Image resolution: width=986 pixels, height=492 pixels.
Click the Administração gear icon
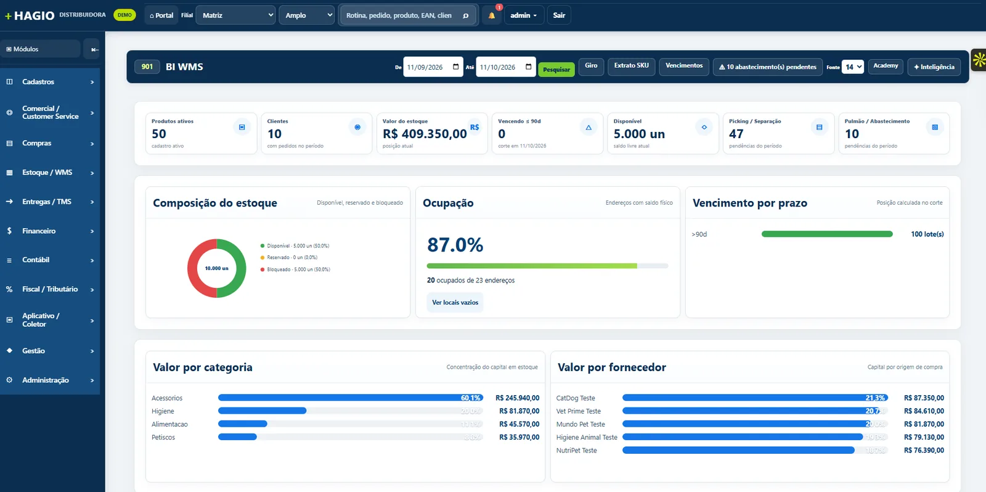pyautogui.click(x=9, y=380)
